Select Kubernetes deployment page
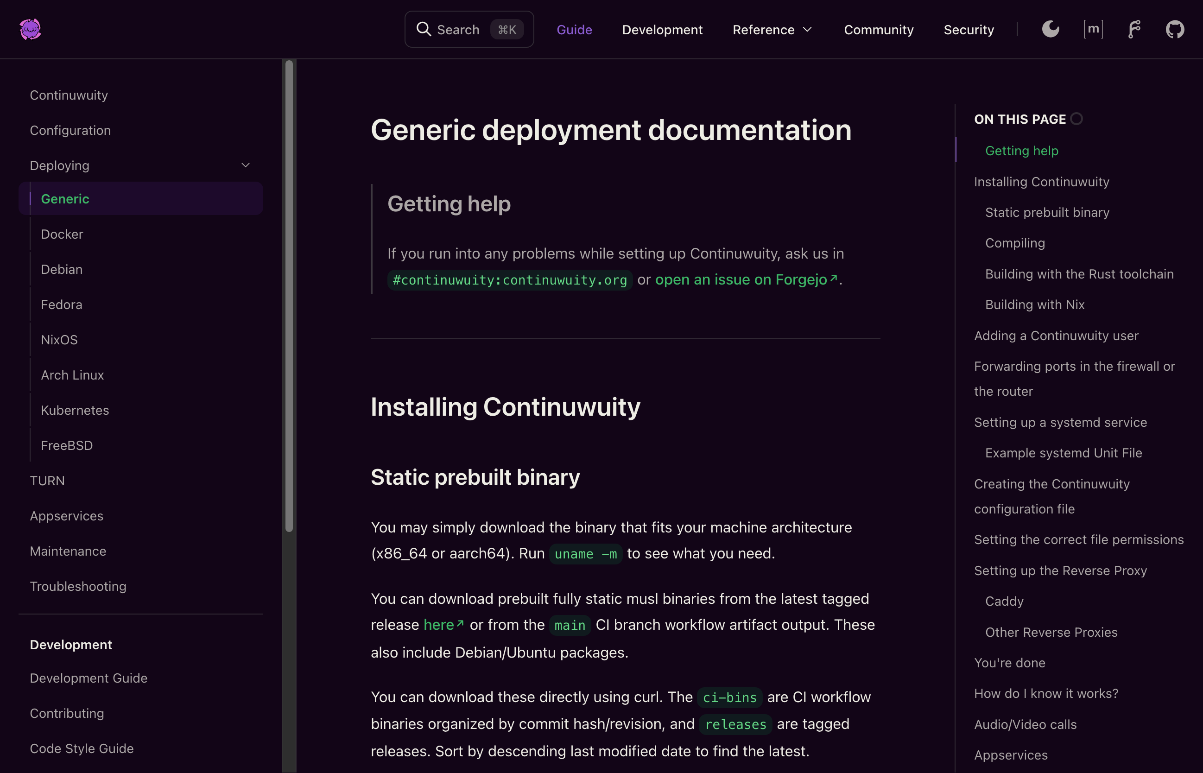 click(75, 410)
